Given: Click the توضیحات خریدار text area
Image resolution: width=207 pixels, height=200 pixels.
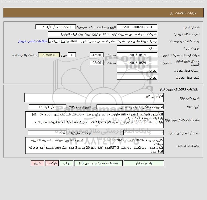Looking at the screenshot, I should [94, 146].
